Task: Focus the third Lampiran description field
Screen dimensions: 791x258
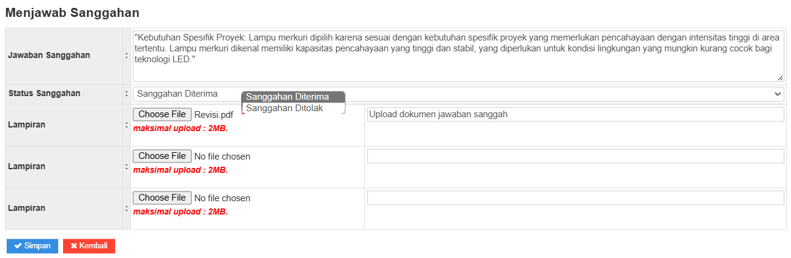Action: coord(575,198)
